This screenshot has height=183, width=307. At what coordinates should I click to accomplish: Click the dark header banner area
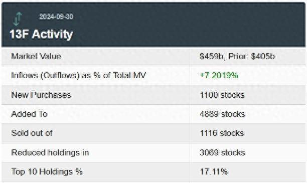(153, 25)
